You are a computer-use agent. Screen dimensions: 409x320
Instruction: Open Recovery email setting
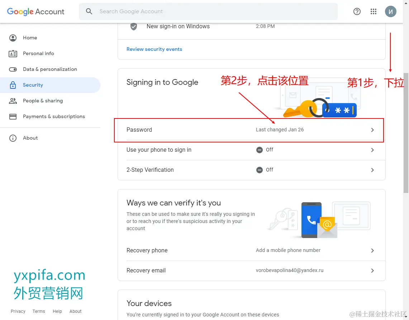click(x=251, y=271)
